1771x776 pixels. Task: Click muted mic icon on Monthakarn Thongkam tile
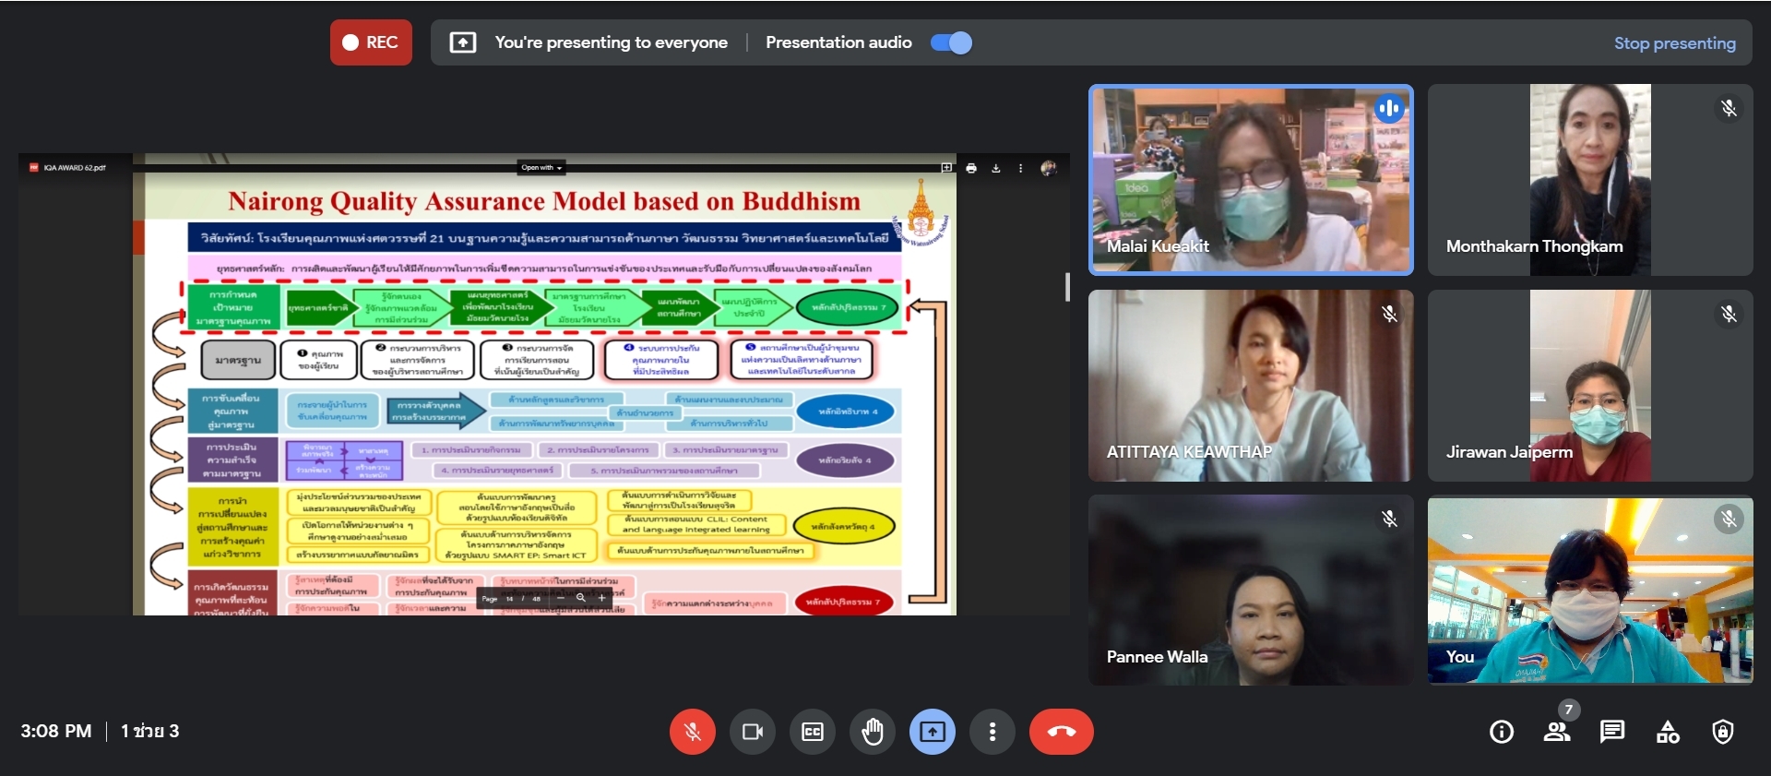(x=1729, y=109)
